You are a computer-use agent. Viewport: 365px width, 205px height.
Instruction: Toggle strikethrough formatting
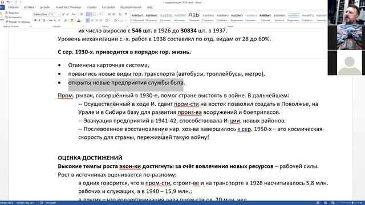(51, 20)
